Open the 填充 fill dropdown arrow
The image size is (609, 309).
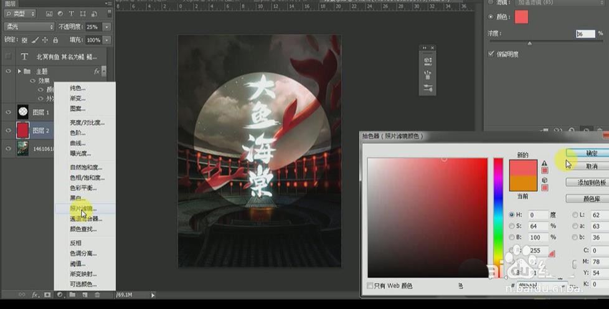106,40
